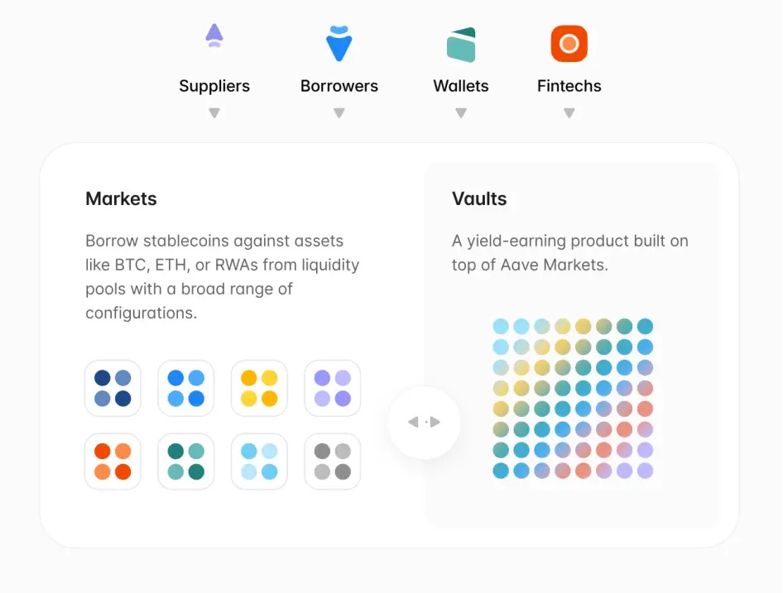The height and width of the screenshot is (593, 783).
Task: Click the blue Borrowers icon
Action: click(x=339, y=44)
